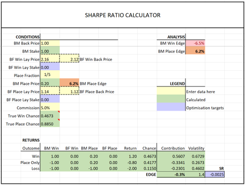Select the Commission 5.0% cell
The image size is (245, 185).
point(50,108)
